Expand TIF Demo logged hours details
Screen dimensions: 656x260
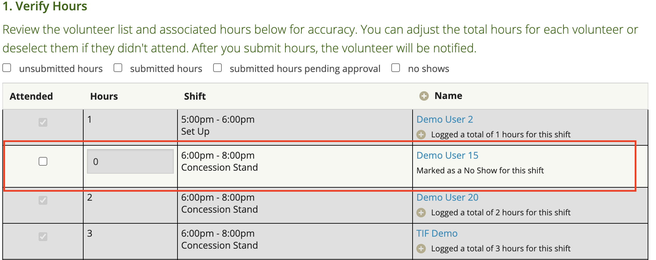pyautogui.click(x=421, y=249)
